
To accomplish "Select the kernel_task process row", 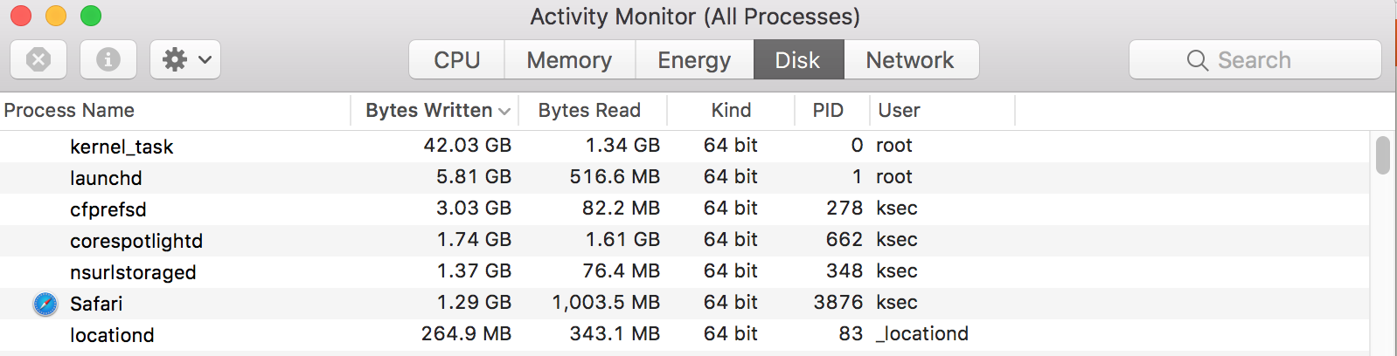I will [x=684, y=146].
